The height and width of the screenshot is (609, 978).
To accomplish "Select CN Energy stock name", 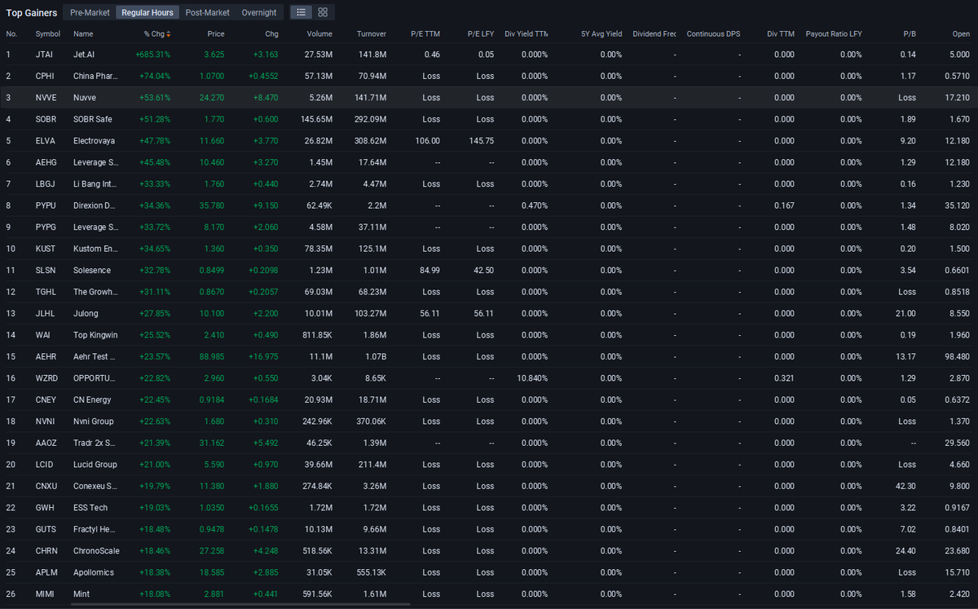I will [90, 399].
